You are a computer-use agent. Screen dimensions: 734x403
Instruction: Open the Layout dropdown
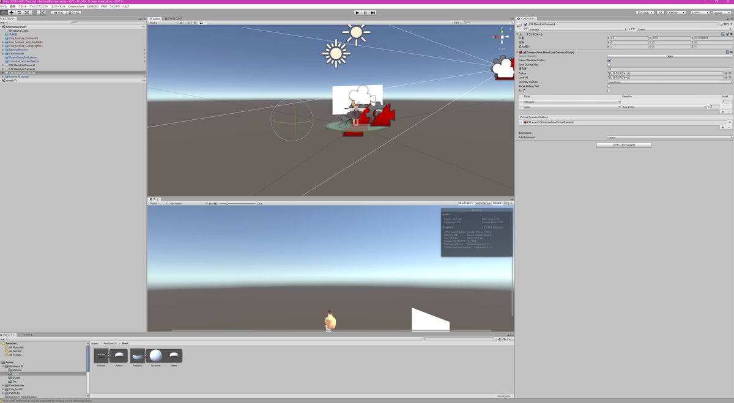[722, 13]
